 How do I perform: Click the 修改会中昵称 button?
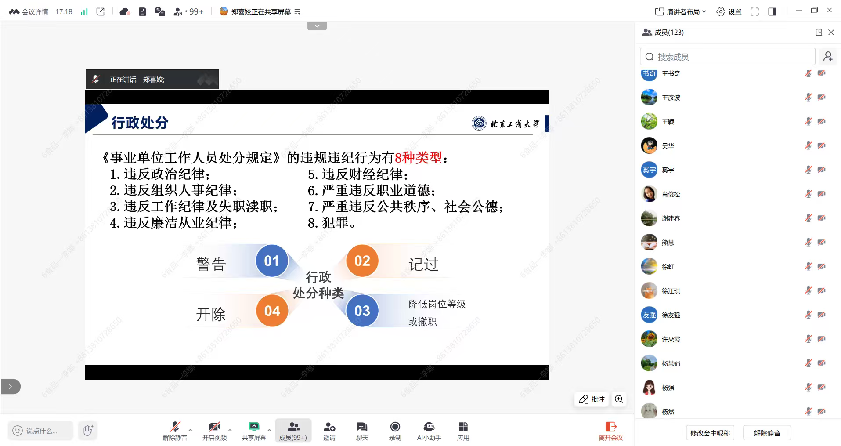[710, 433]
